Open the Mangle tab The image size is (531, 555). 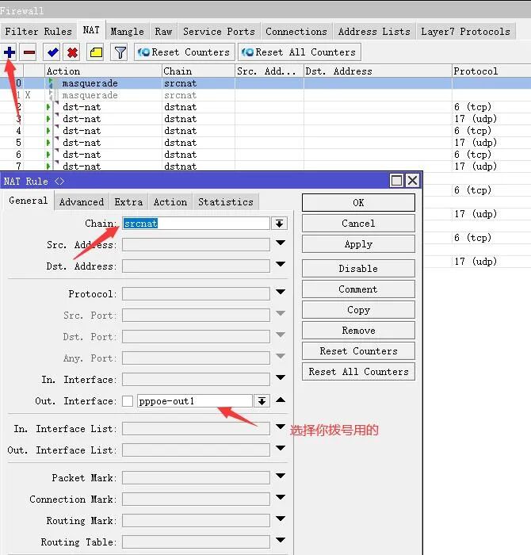pos(127,32)
